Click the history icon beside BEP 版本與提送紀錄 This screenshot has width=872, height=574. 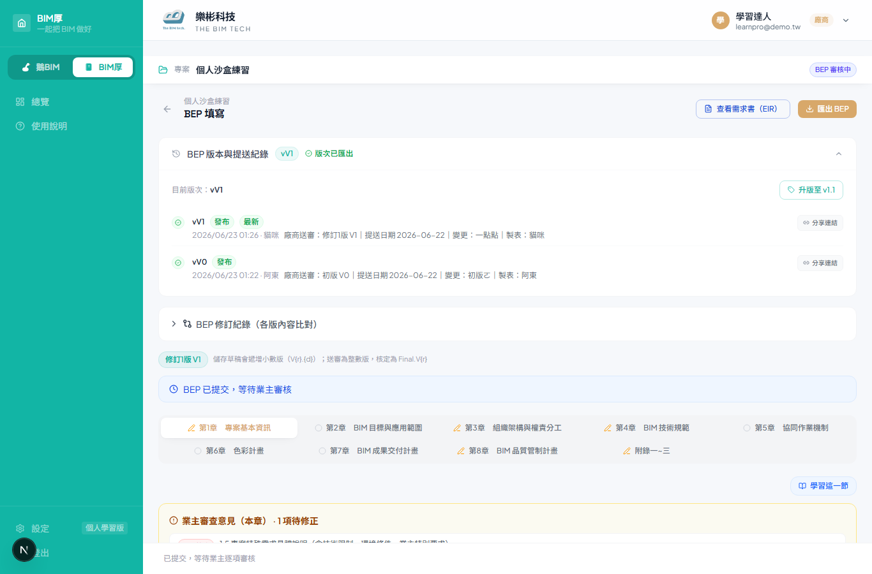[x=176, y=154]
